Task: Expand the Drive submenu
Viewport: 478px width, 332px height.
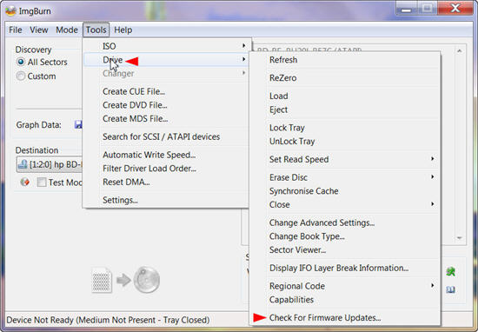Action: [x=167, y=60]
